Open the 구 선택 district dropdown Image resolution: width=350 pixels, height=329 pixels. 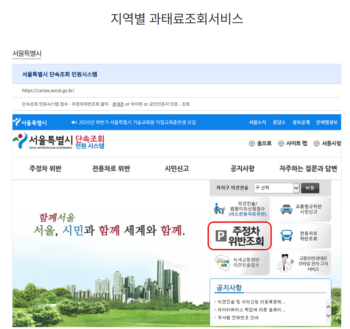coord(276,188)
